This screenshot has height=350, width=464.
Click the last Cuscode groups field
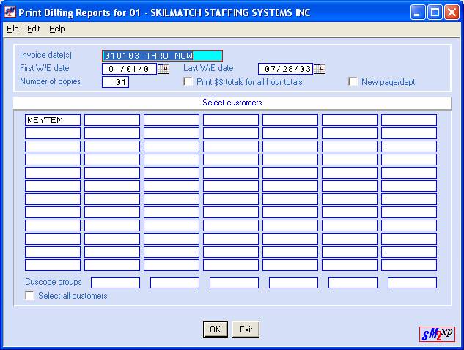pyautogui.click(x=412, y=283)
